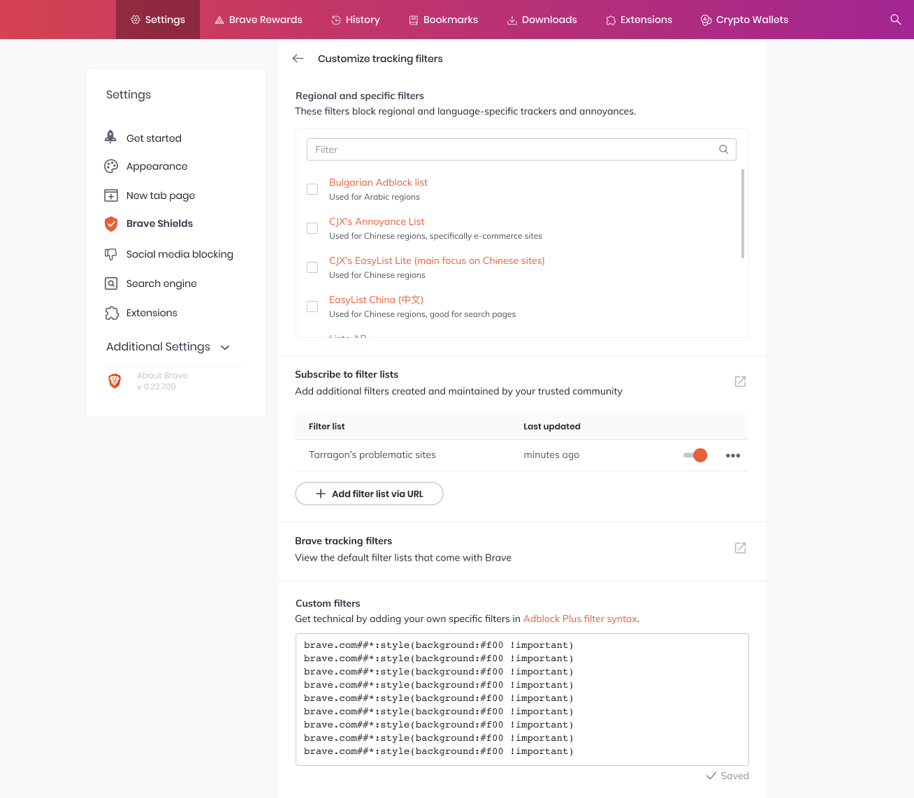Click the Brave lion logo icon
This screenshot has width=914, height=798.
pyautogui.click(x=115, y=380)
